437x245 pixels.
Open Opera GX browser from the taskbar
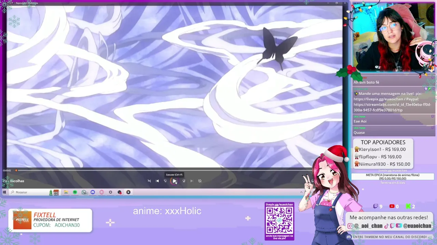(x=101, y=192)
